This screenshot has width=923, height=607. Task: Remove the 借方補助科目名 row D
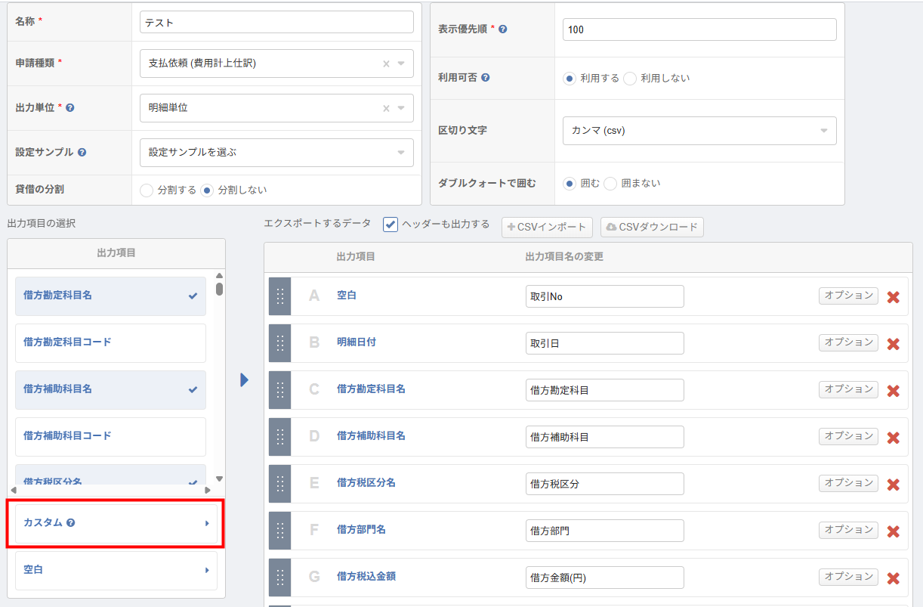pos(893,438)
